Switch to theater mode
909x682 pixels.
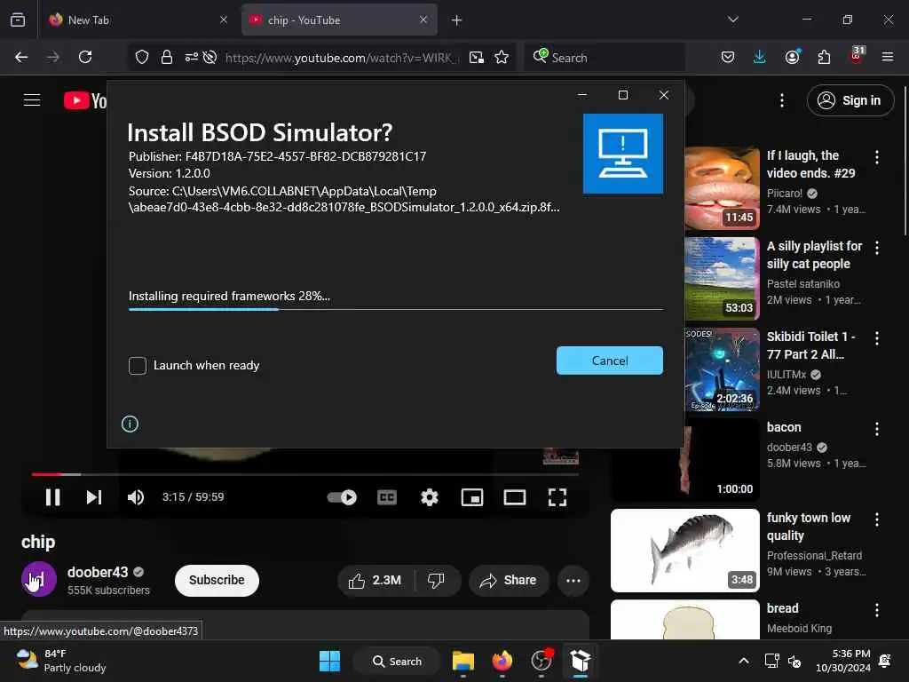pos(515,497)
